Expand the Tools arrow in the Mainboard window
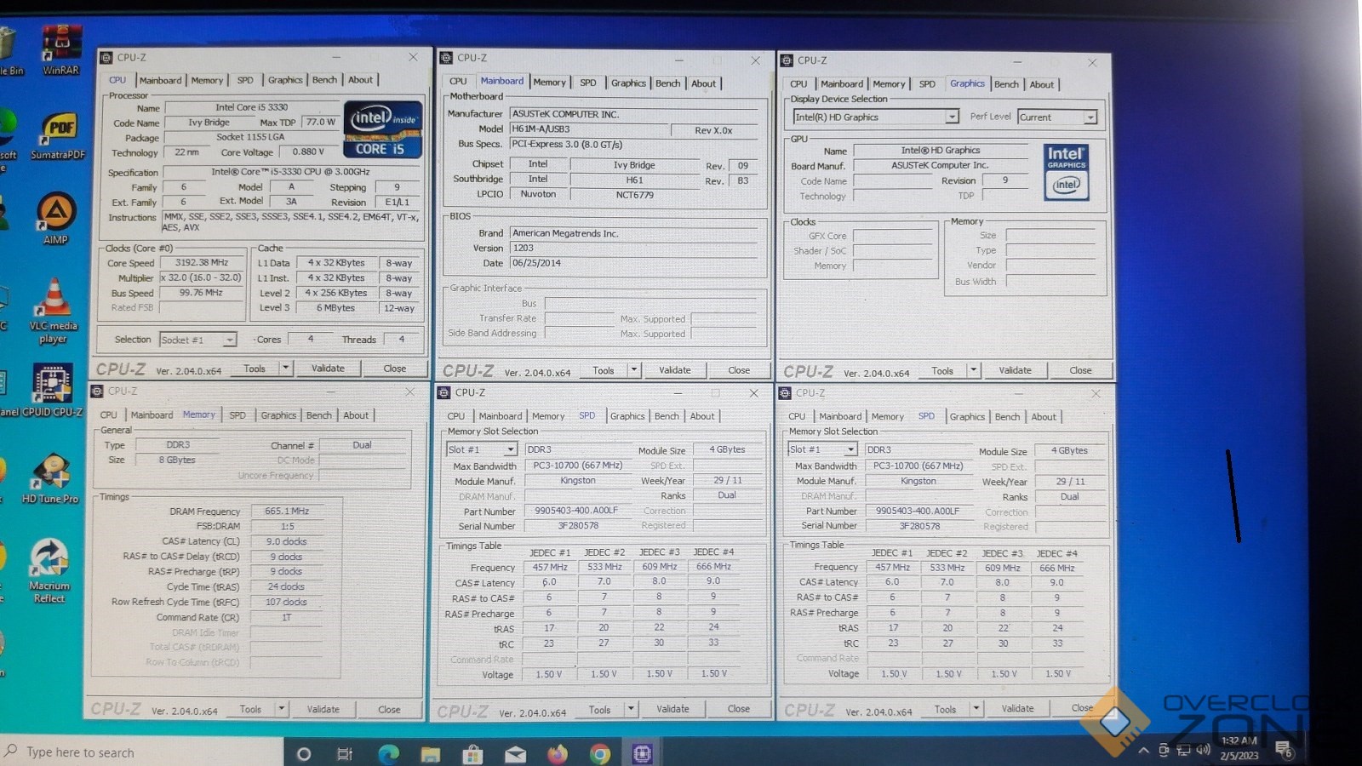 (634, 370)
